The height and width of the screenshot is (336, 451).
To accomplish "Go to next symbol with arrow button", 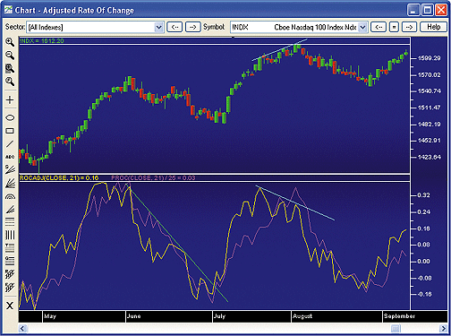I will (409, 27).
